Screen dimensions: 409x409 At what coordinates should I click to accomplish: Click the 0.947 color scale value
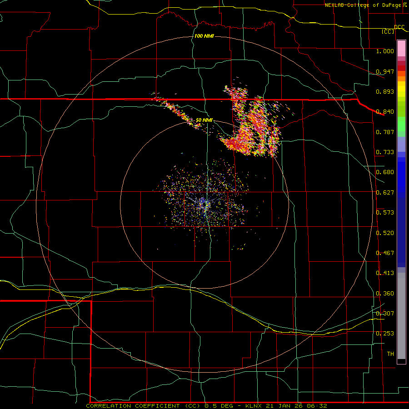(x=385, y=71)
